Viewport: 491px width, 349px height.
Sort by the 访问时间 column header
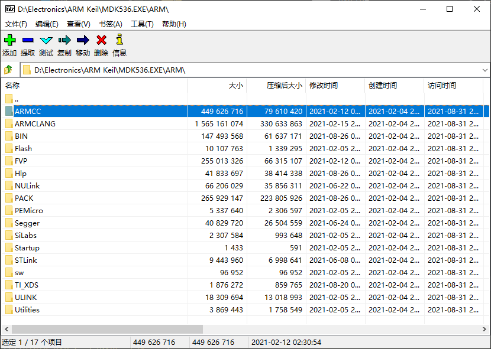tap(454, 86)
